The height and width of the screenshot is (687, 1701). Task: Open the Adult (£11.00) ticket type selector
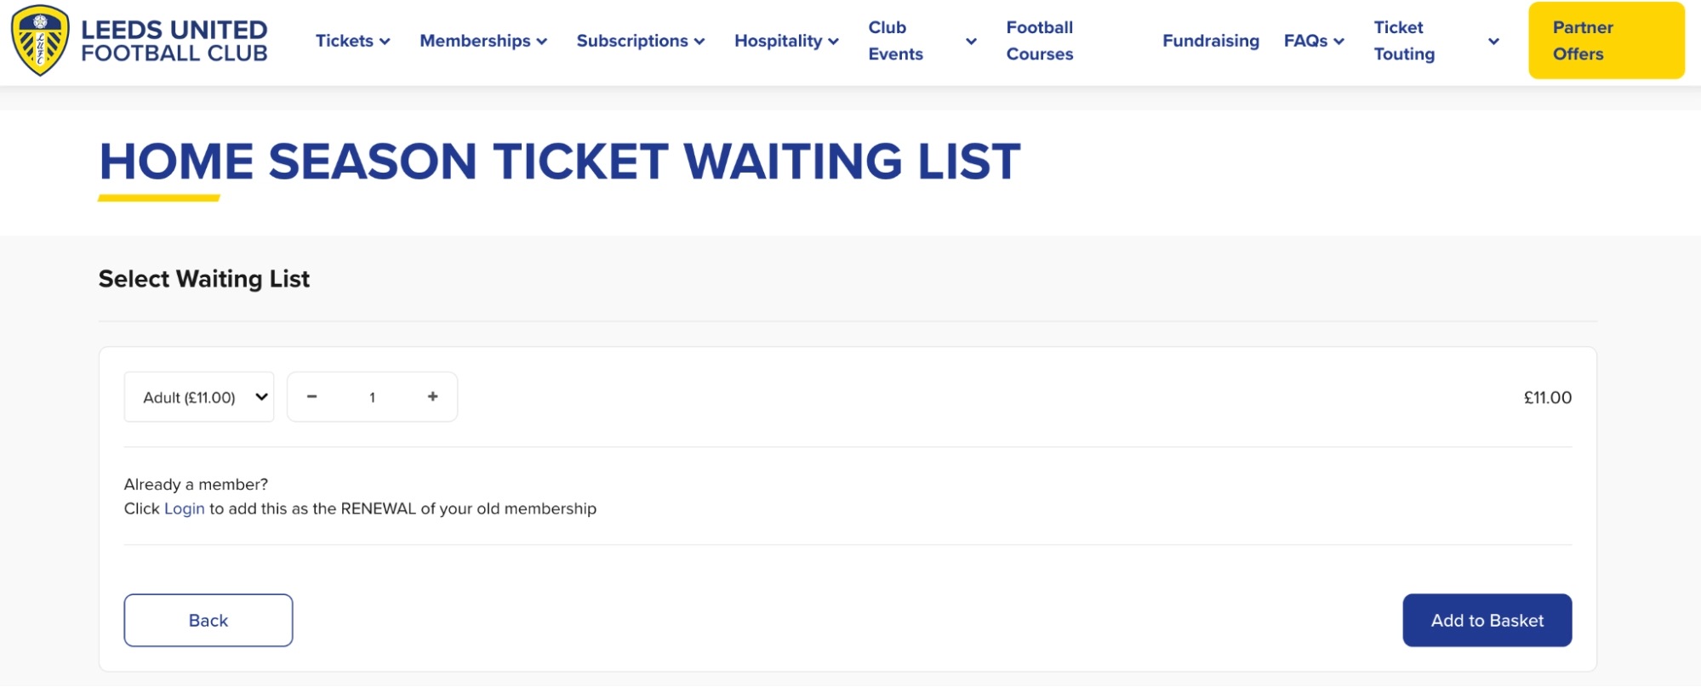click(198, 395)
